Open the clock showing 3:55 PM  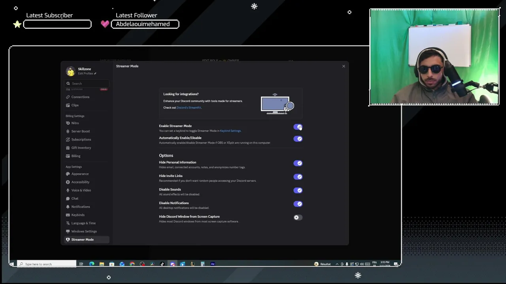(385, 264)
